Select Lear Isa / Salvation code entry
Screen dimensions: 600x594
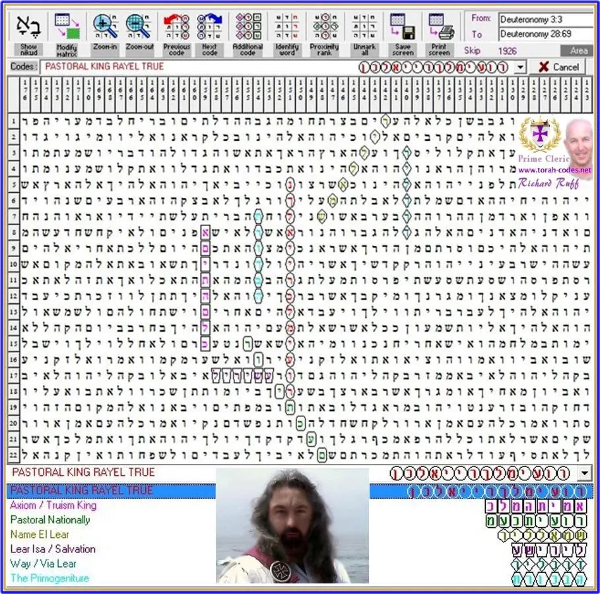coord(53,549)
